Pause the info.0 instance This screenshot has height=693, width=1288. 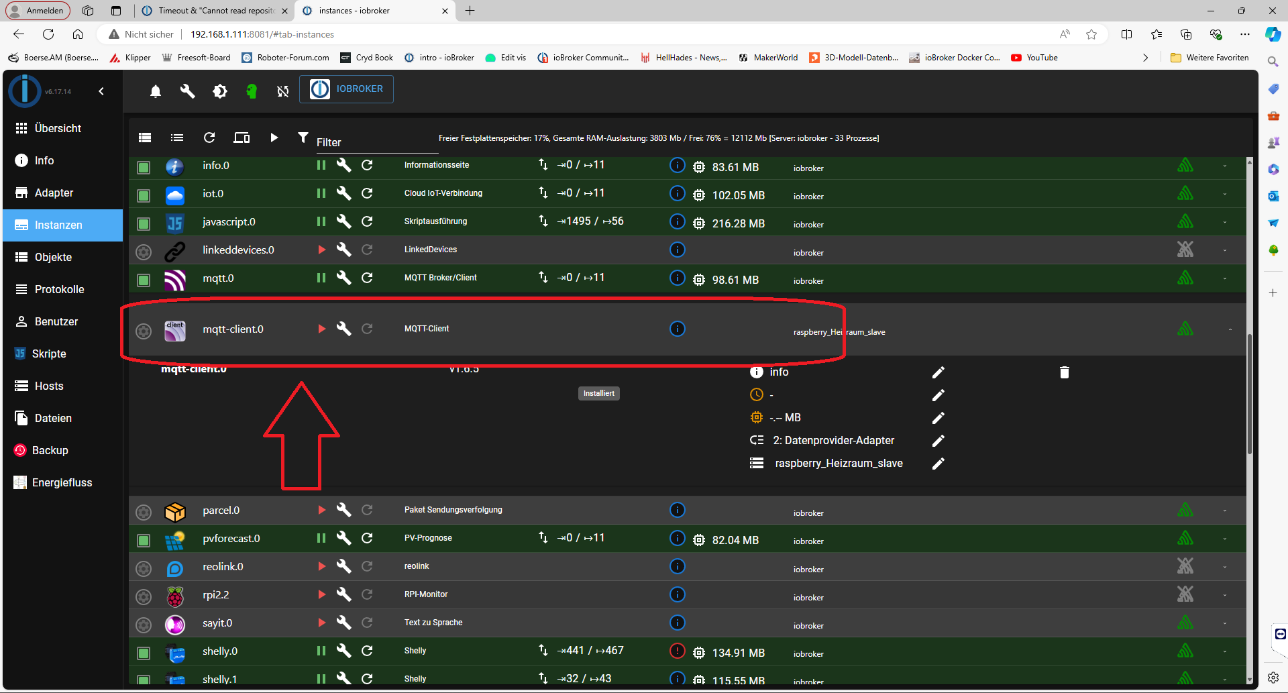coord(321,165)
